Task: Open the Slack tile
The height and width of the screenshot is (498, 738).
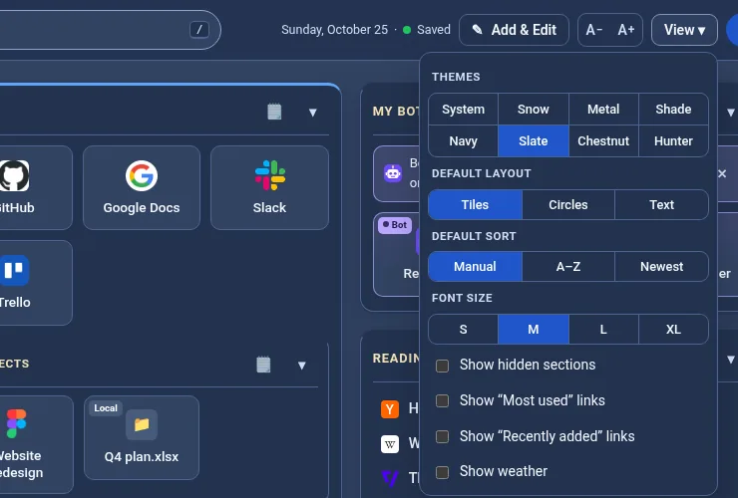Action: pyautogui.click(x=269, y=187)
